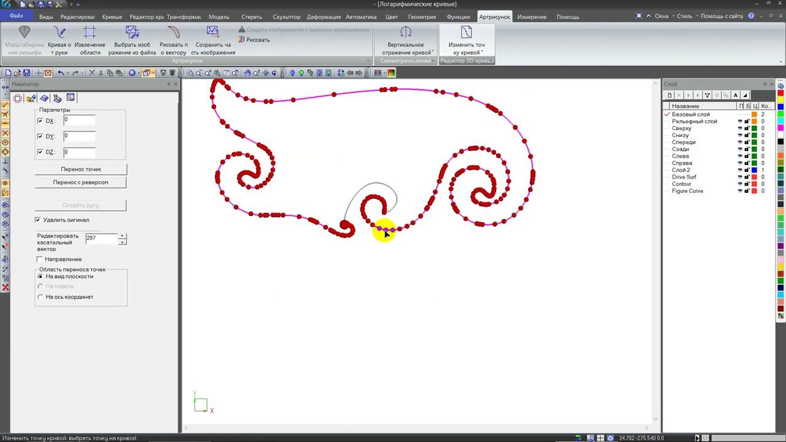Click the letter A icon in layer toolbar
Image resolution: width=786 pixels, height=442 pixels.
(736, 95)
